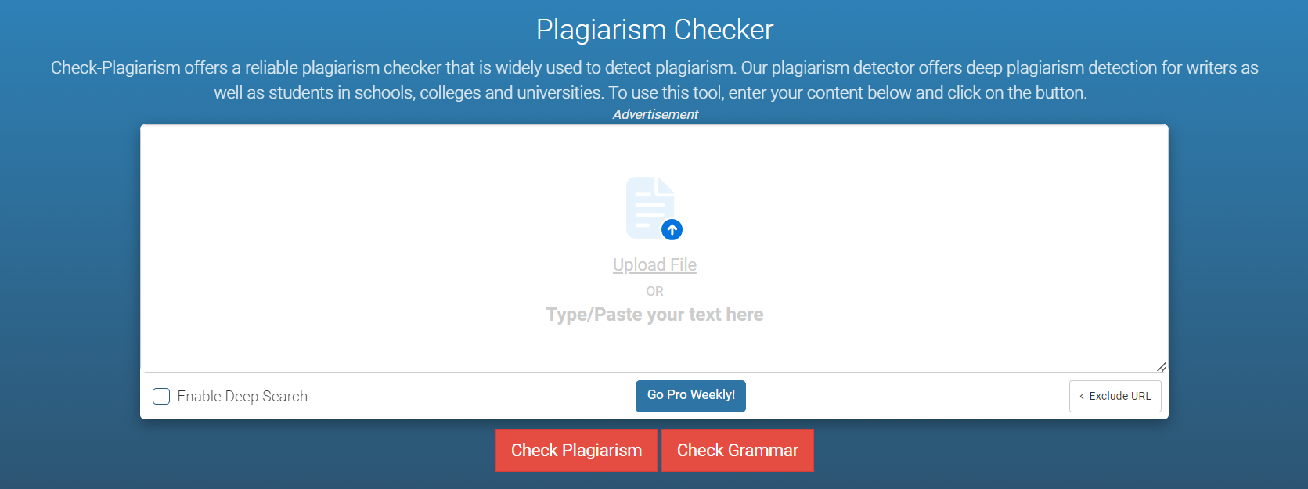
Task: Click the Plagiarism Checker heading
Action: (654, 30)
